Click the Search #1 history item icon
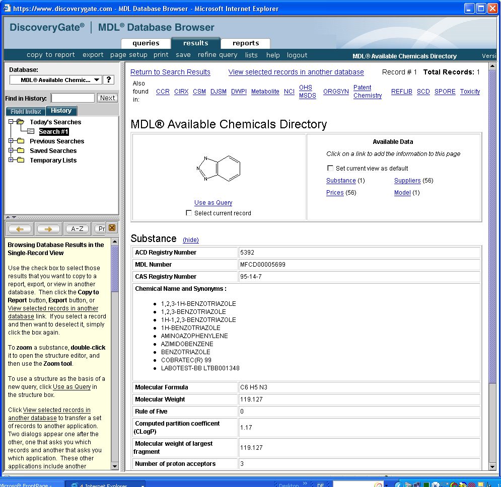501x487 pixels. click(31, 132)
